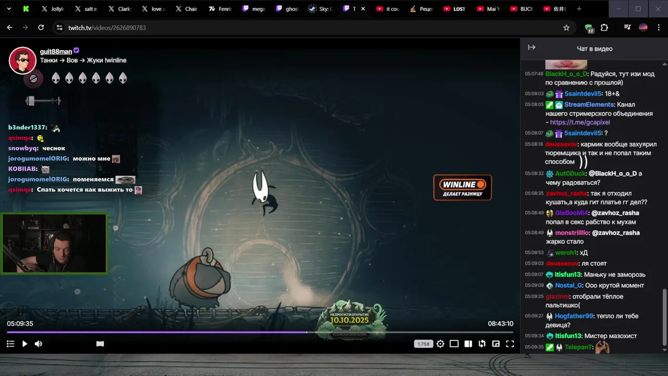Viewport: 668px width, 376px height.
Task: Switch to the salt X tab
Action: point(86,9)
